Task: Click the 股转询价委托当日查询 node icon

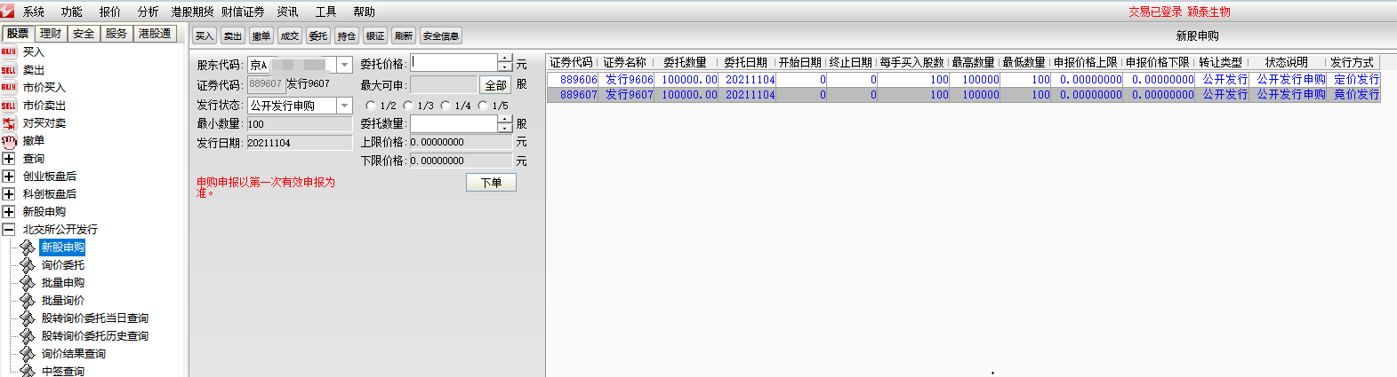Action: coord(28,318)
